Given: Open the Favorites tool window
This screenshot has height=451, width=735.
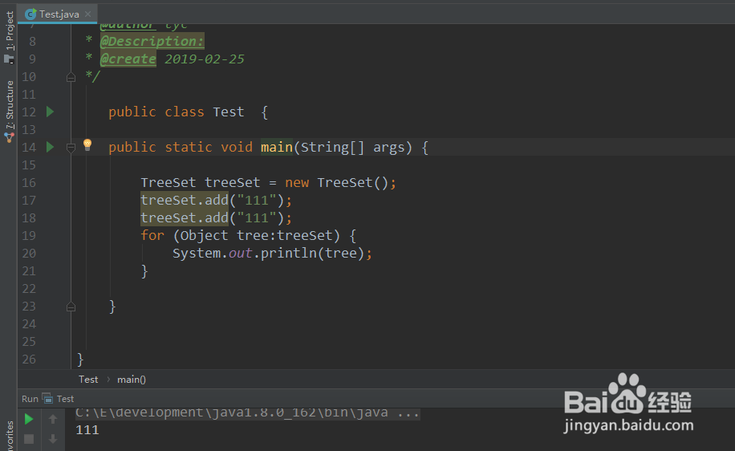Looking at the screenshot, I should (9, 436).
